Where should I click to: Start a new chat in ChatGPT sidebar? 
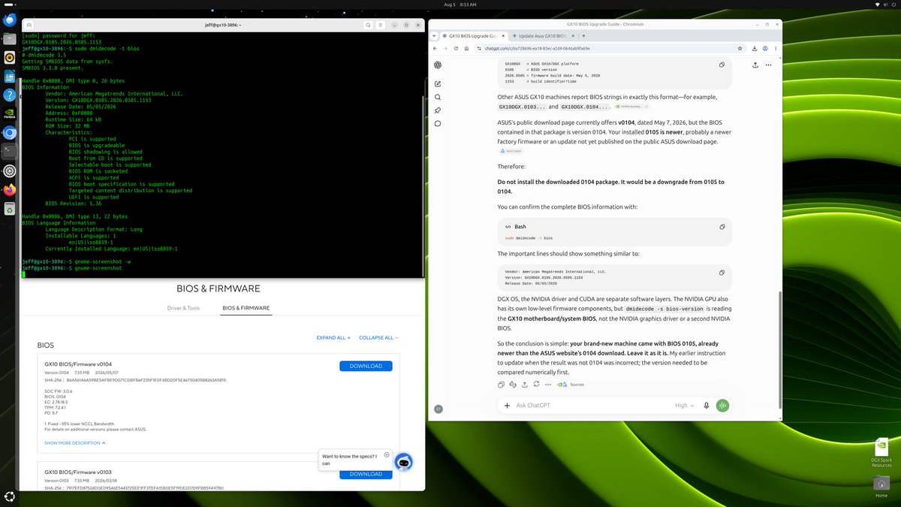[438, 84]
